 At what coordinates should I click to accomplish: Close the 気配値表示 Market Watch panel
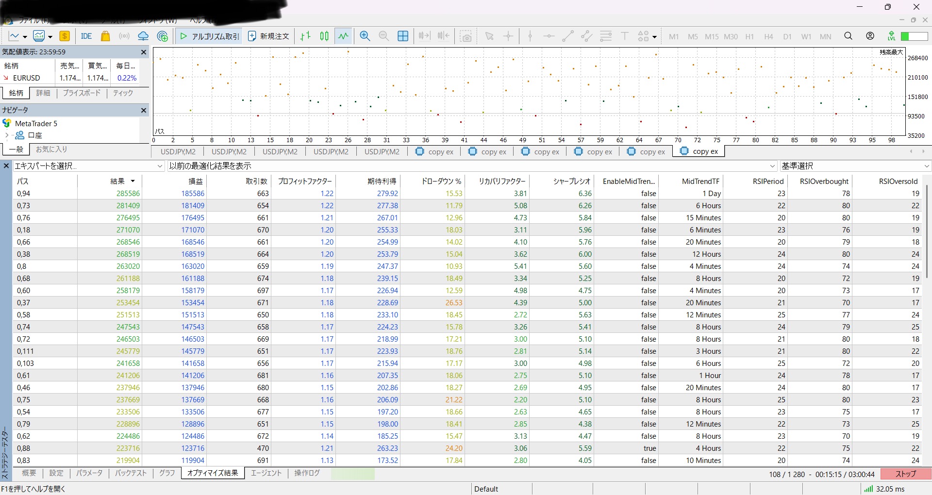click(x=144, y=52)
